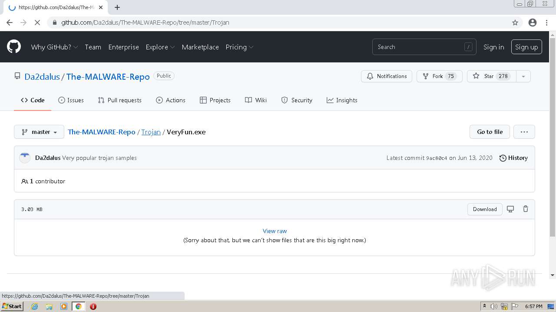Open Da2dalus avatar in commit row
This screenshot has height=312, width=556.
pyautogui.click(x=25, y=158)
